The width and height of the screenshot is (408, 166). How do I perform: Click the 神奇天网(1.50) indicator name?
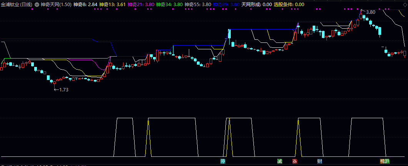coord(56,5)
